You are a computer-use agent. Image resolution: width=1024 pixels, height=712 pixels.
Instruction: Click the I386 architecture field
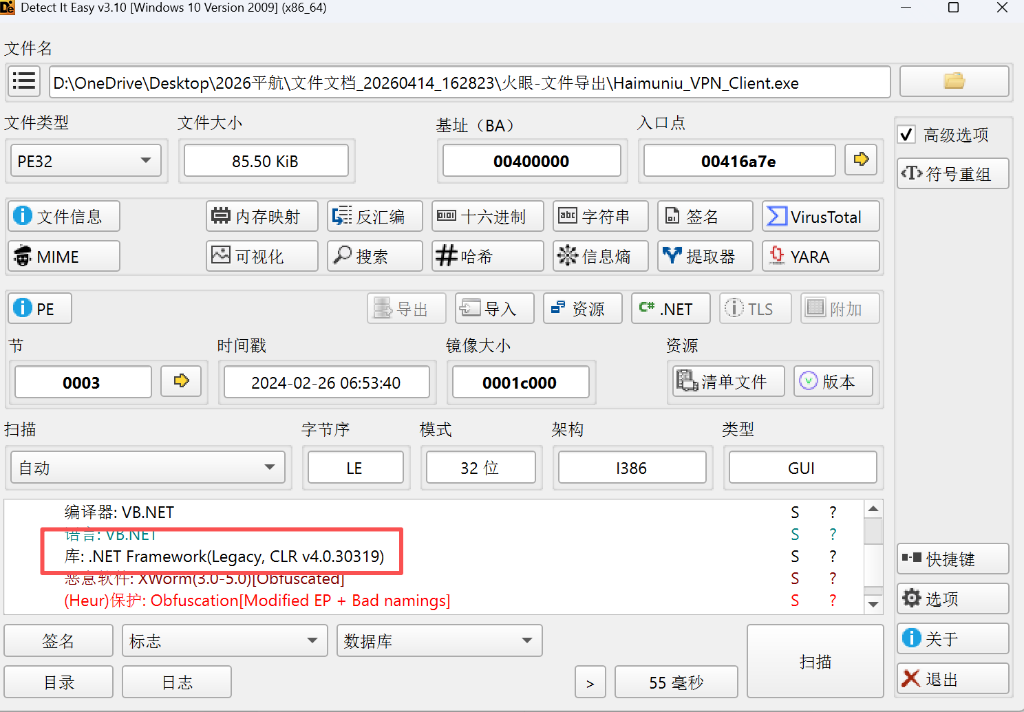coord(632,468)
